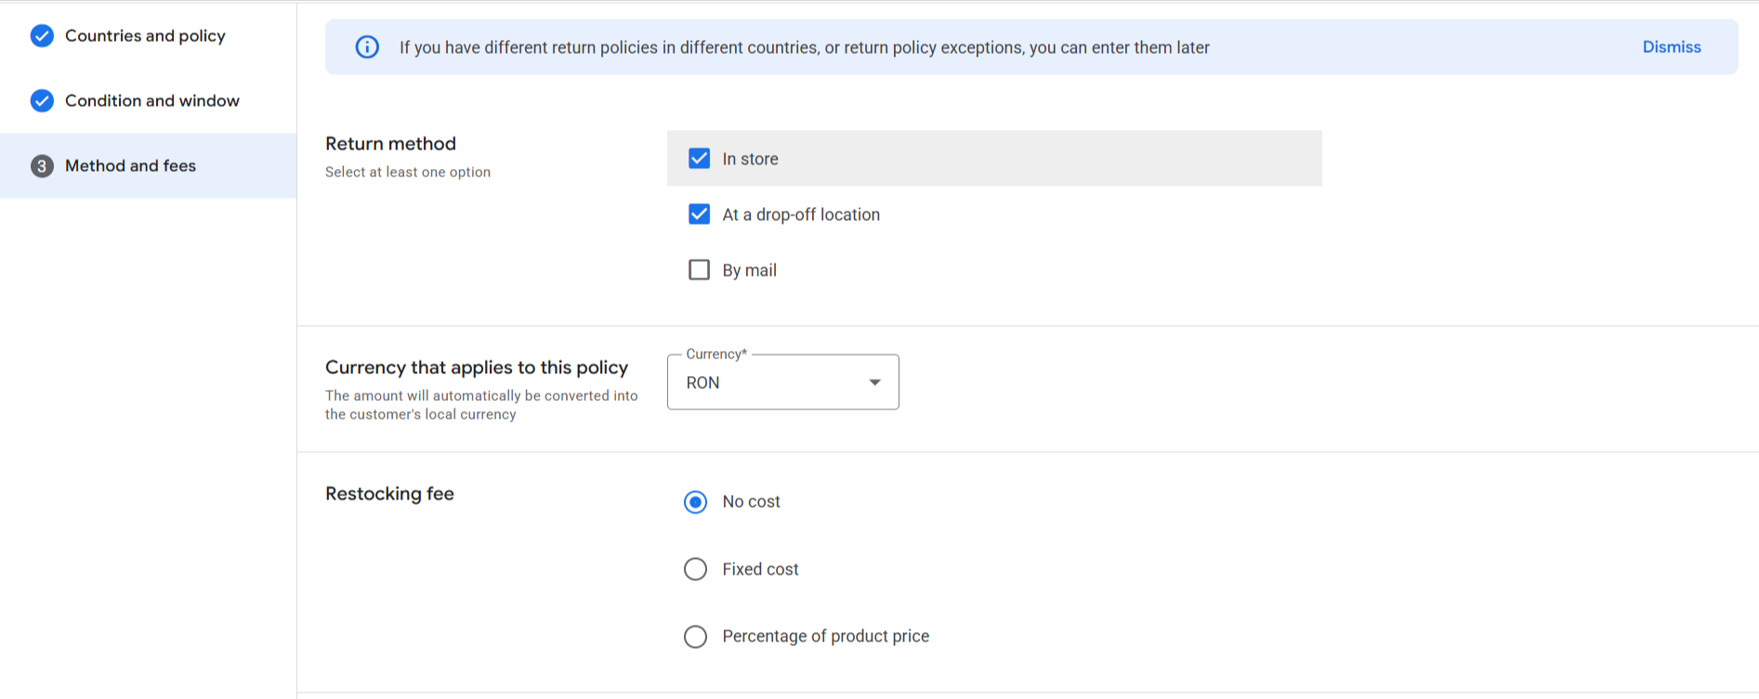
Task: Click the Return method heading
Action: pos(390,144)
